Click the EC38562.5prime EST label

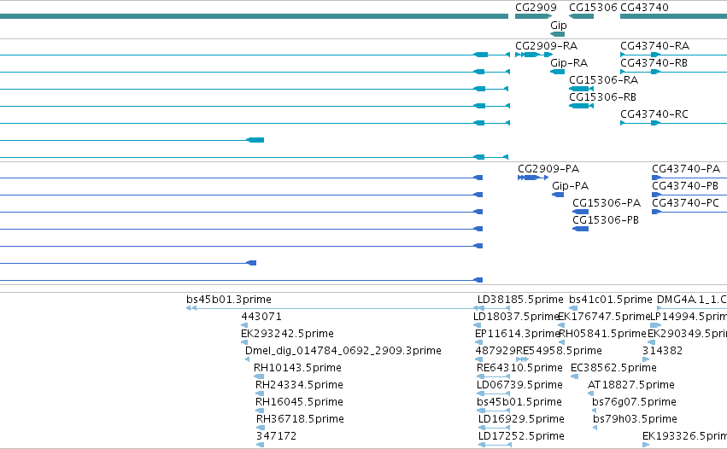pos(613,369)
